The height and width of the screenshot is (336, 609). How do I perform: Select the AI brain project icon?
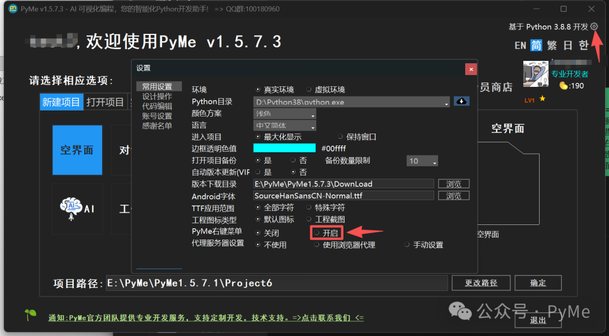pos(77,209)
